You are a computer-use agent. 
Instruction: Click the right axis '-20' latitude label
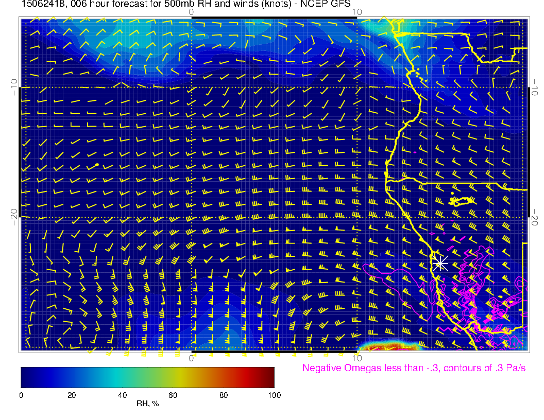coord(535,217)
